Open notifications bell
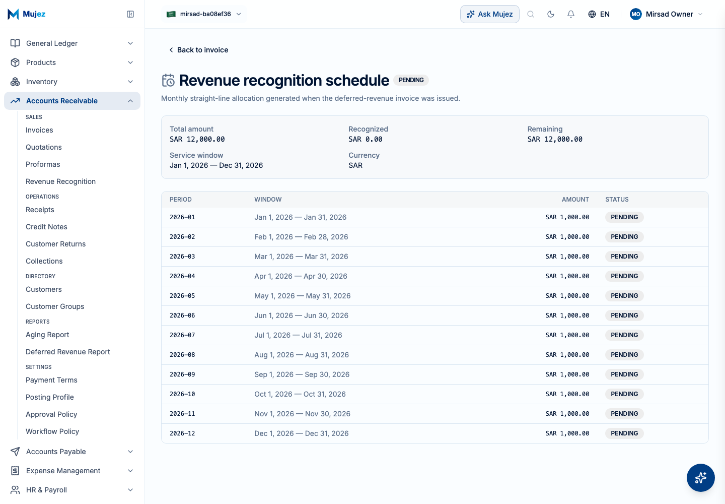This screenshot has height=504, width=725. [x=571, y=14]
